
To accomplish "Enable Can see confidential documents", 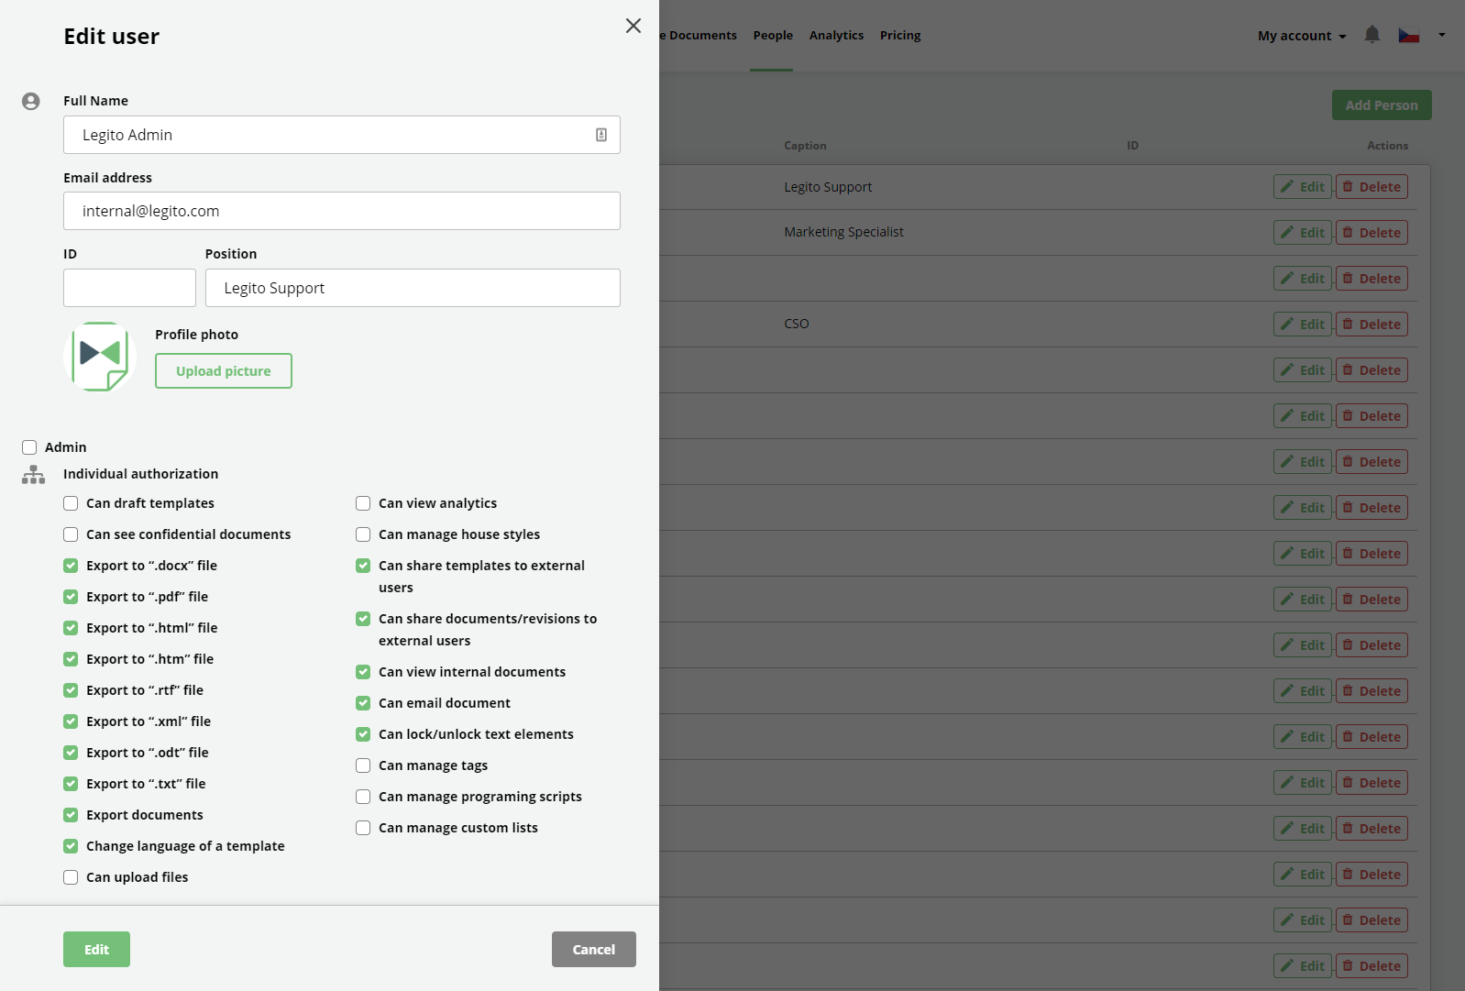I will tap(71, 534).
